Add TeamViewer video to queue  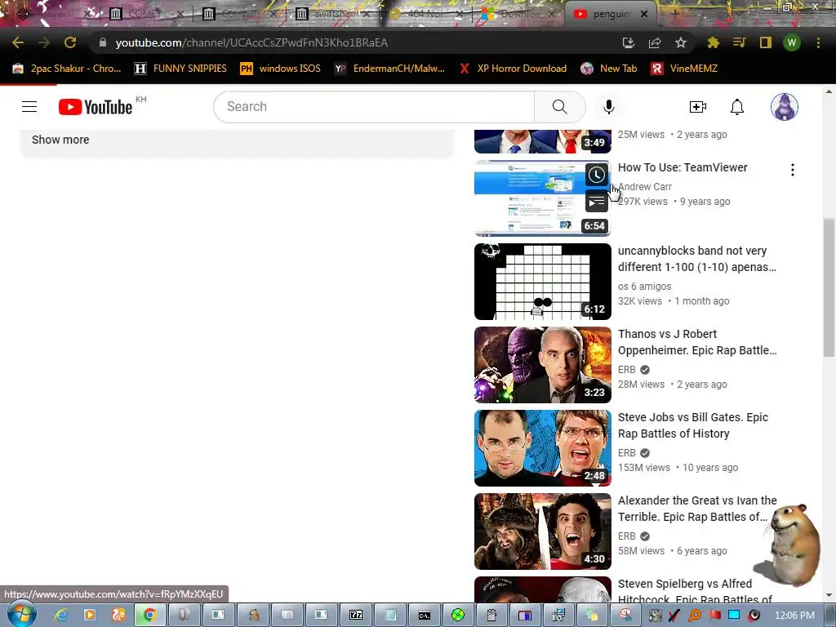click(597, 202)
